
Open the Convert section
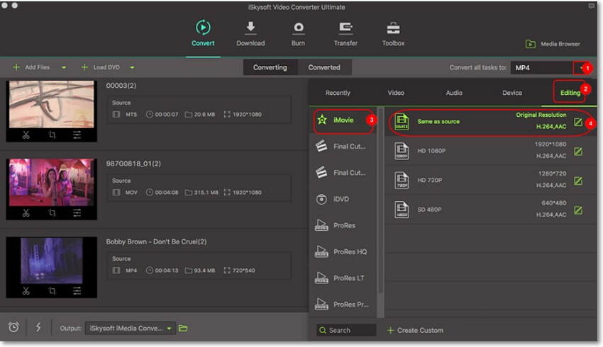pyautogui.click(x=203, y=34)
